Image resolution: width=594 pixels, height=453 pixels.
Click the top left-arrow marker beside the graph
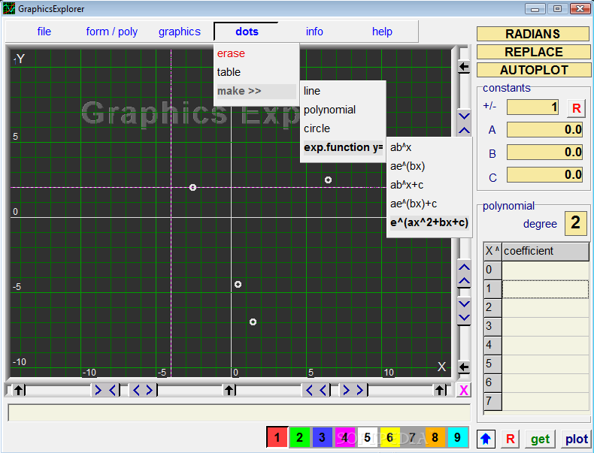(464, 67)
